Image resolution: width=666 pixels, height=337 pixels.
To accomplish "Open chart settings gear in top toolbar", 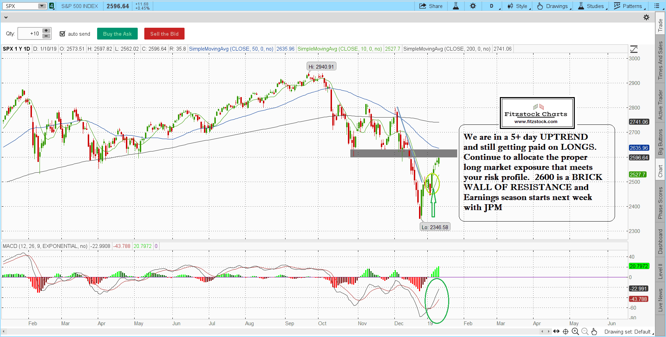I will click(x=473, y=6).
